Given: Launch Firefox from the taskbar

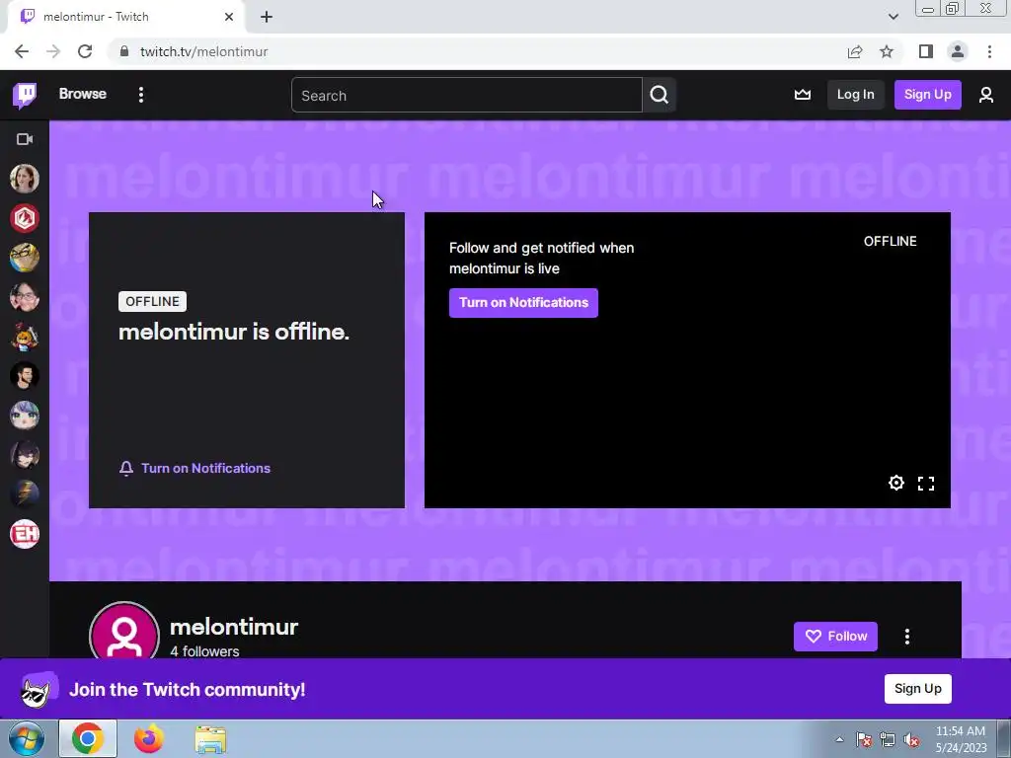Looking at the screenshot, I should 148,738.
